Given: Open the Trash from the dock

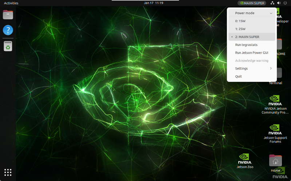Looking at the screenshot, I should [8, 46].
